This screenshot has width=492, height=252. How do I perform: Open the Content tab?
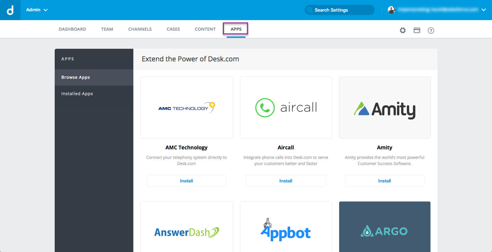pos(205,29)
